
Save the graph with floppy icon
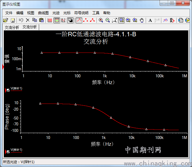13,20
